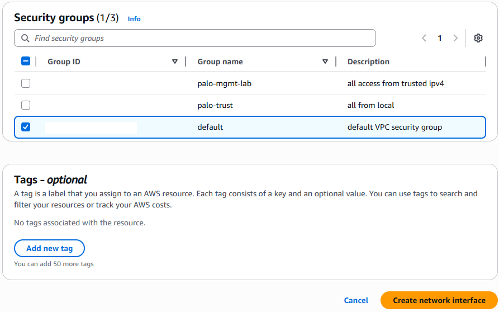Screen dimensions: 499x312
Task: Uncheck the default security group
Action: (x=26, y=127)
